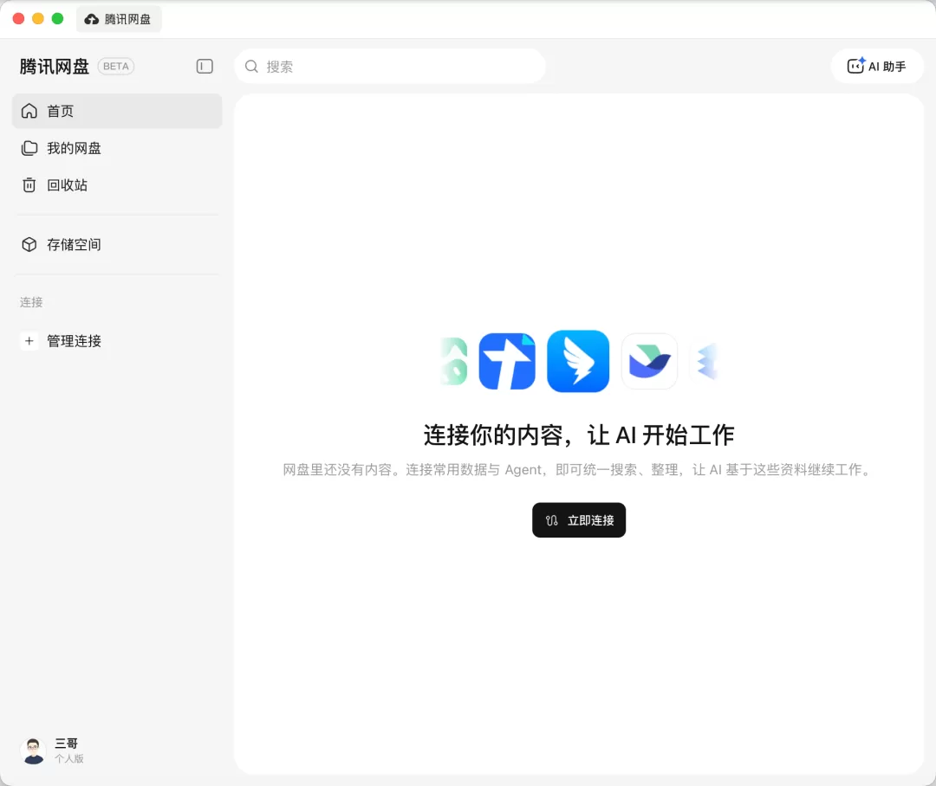936x786 pixels.
Task: Click the 腾讯网盘 sidebar title
Action: click(55, 66)
